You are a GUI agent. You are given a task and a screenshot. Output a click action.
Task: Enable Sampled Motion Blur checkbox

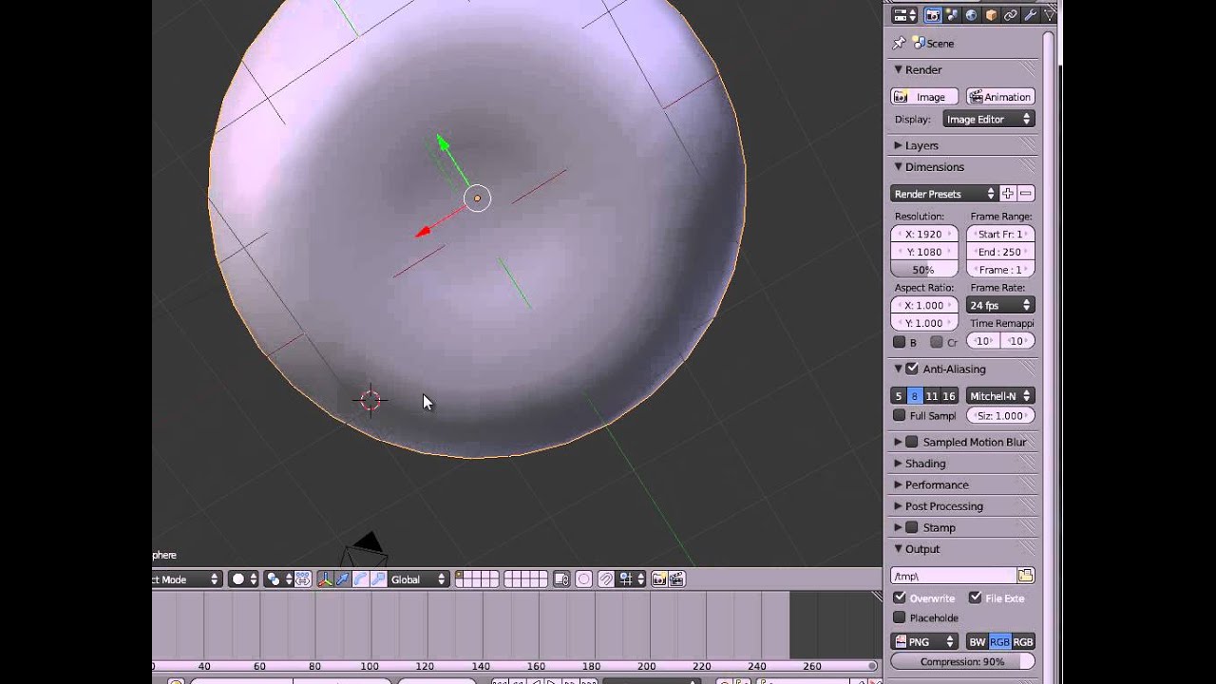[912, 442]
